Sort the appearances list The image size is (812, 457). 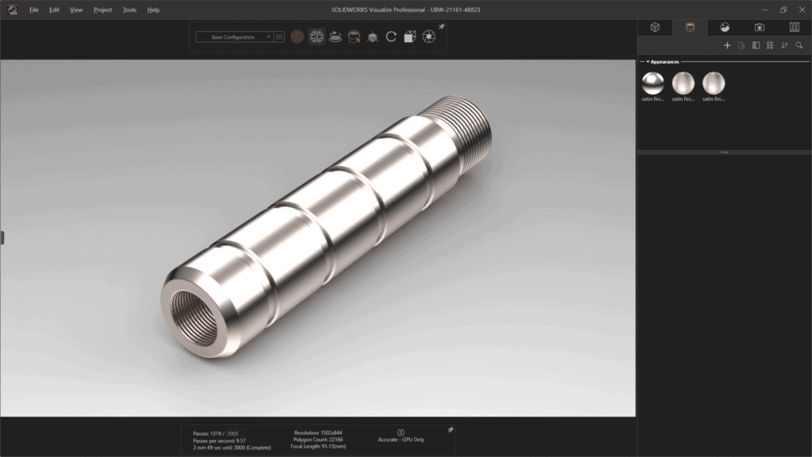pyautogui.click(x=785, y=45)
